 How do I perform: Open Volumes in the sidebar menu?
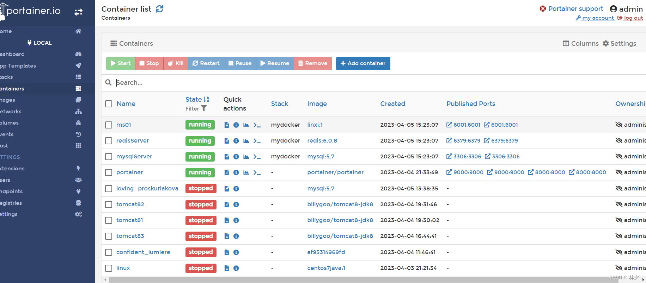point(47,123)
